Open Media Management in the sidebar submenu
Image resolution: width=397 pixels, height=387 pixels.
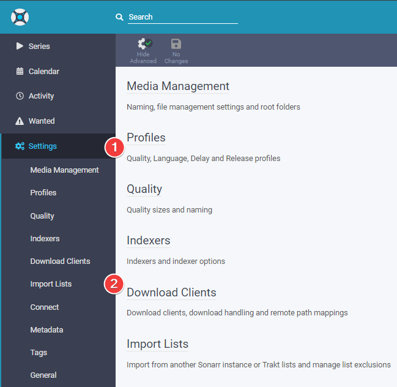(64, 170)
